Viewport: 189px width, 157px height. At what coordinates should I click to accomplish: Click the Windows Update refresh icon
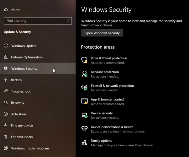pos(6,46)
